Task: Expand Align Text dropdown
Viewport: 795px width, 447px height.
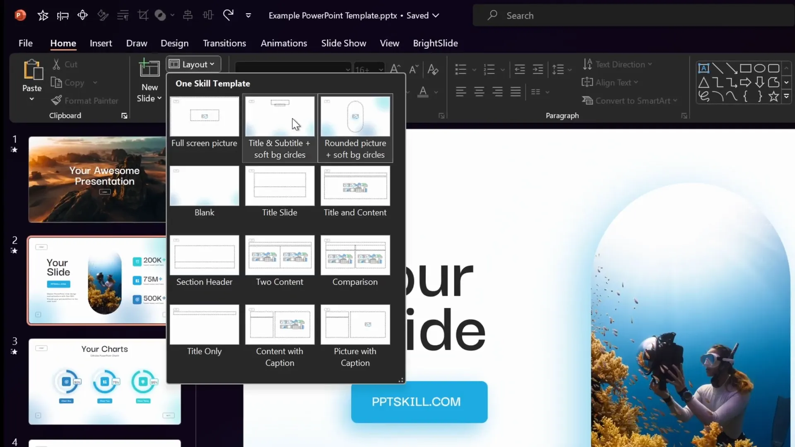Action: point(636,82)
